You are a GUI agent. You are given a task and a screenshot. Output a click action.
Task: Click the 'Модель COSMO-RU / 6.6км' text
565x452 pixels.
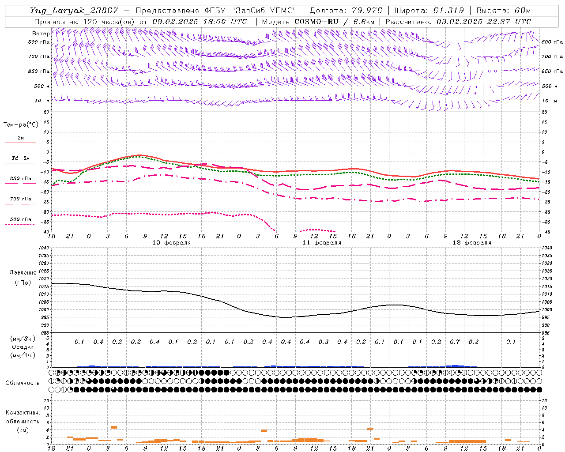[318, 22]
